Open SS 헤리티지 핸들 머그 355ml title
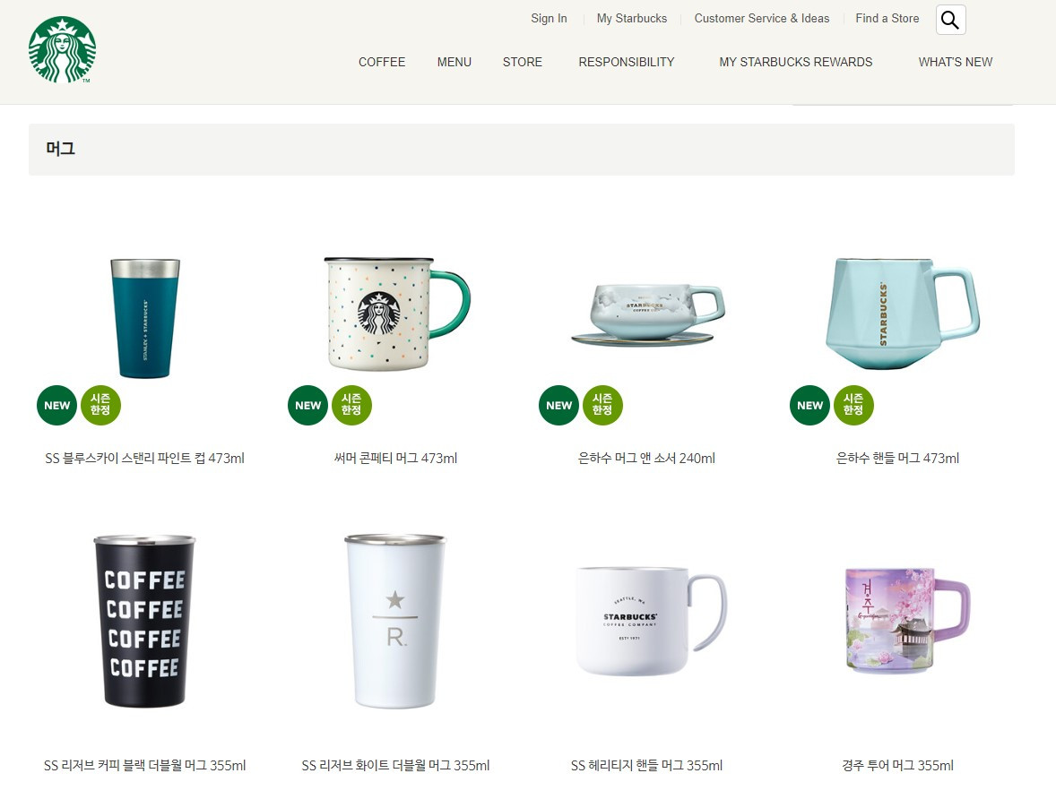 click(646, 765)
